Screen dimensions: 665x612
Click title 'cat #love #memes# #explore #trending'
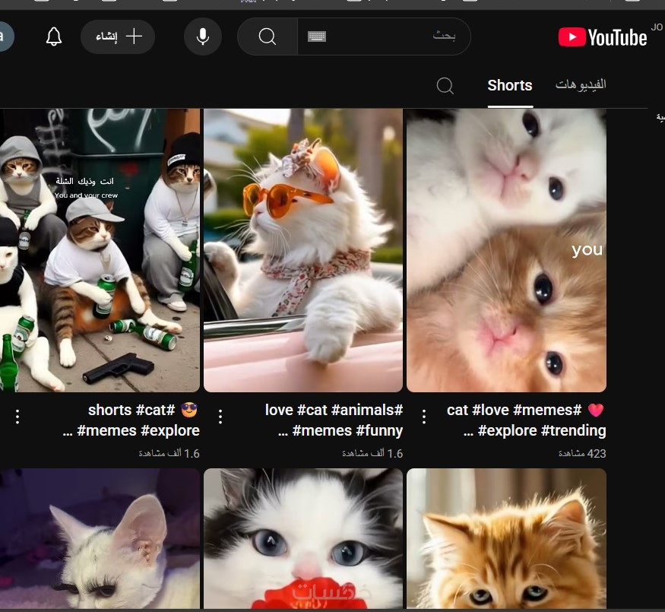tap(526, 420)
